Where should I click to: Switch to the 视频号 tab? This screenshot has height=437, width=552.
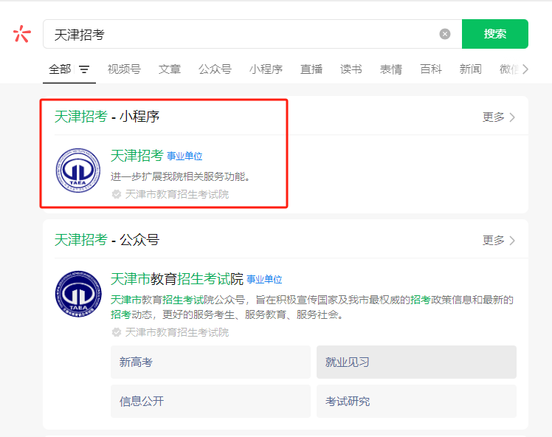[124, 69]
